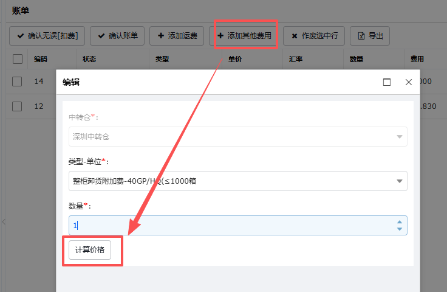
Task: Click 确认账单 toolbar button
Action: pos(117,36)
